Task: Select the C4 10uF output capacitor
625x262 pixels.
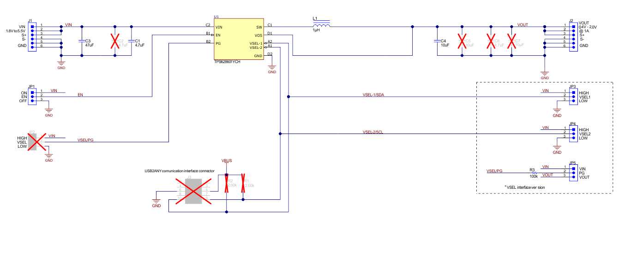Action: pos(437,42)
